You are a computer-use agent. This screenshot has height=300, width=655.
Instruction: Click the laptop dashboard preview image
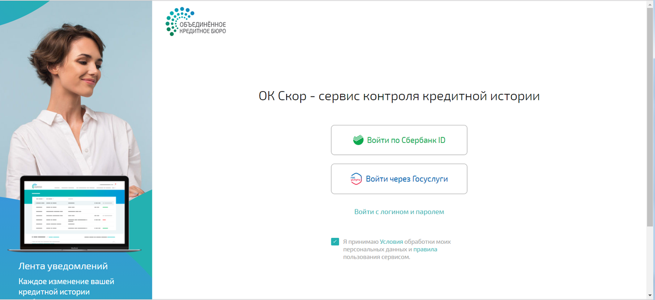point(73,214)
